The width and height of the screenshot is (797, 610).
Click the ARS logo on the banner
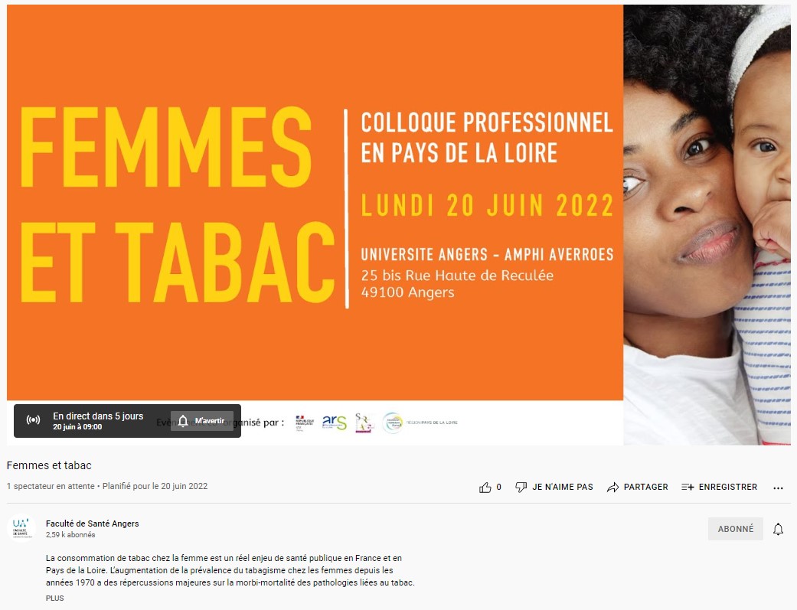click(x=335, y=422)
